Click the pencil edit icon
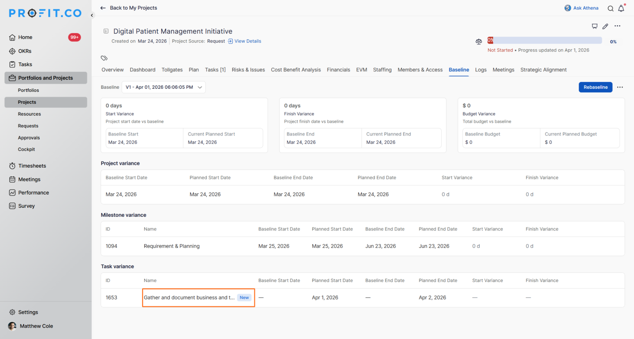634x339 pixels. click(x=605, y=26)
